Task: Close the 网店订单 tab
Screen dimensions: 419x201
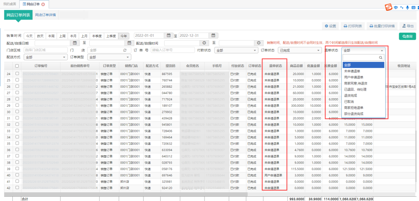Action: point(43,4)
